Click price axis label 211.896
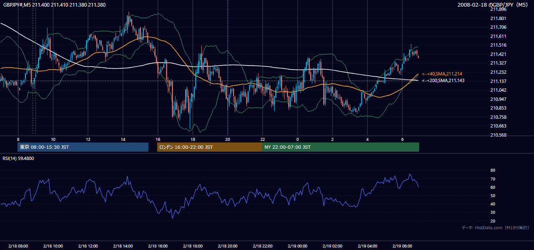Image resolution: width=534 pixels, height=250 pixels. click(498, 9)
